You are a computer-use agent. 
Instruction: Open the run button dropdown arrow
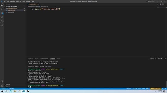158,4
